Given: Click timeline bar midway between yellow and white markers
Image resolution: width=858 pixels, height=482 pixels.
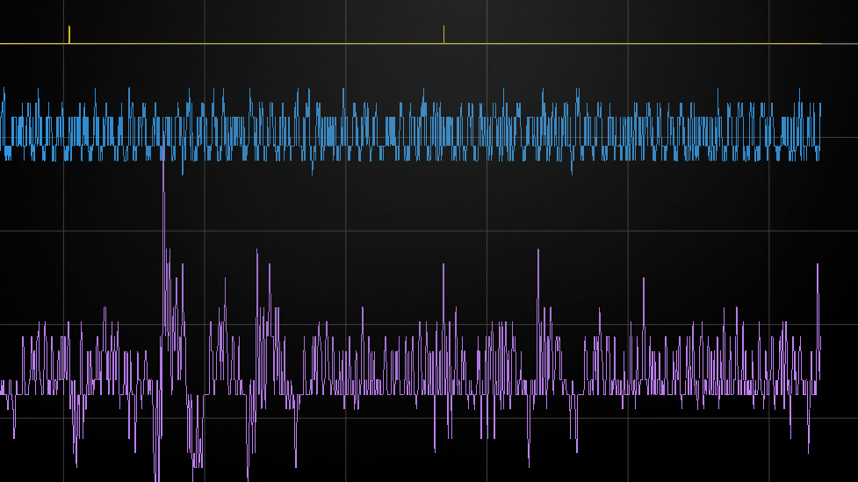Looking at the screenshot, I should 256,43.
